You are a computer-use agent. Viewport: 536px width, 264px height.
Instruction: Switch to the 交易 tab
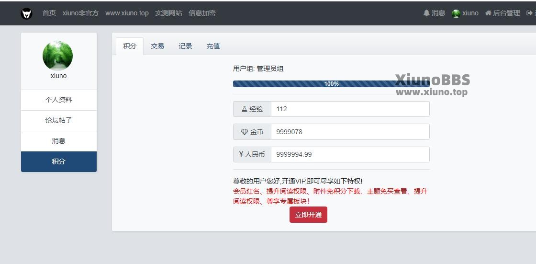point(157,46)
